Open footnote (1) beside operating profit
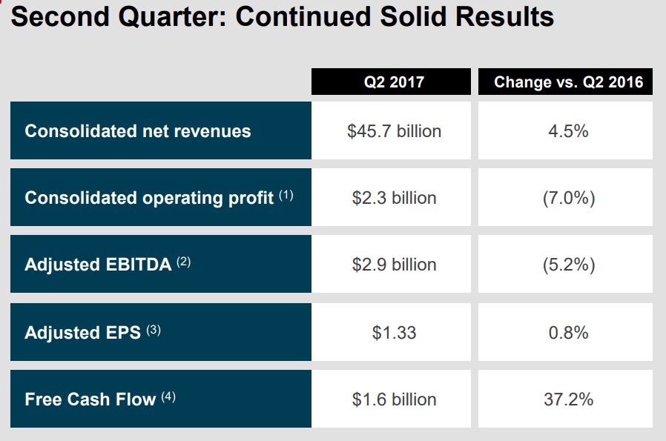666x441 pixels. pyautogui.click(x=286, y=196)
